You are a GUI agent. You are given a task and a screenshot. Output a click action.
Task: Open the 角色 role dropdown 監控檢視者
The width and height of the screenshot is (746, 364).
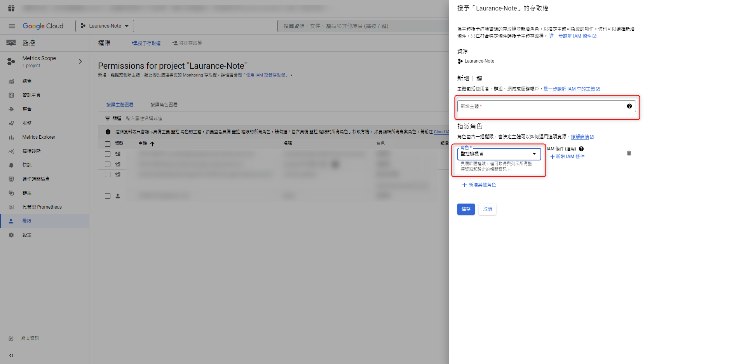(x=499, y=154)
